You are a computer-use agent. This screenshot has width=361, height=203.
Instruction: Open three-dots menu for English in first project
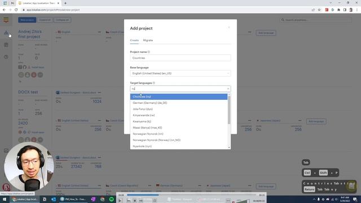(x=99, y=32)
